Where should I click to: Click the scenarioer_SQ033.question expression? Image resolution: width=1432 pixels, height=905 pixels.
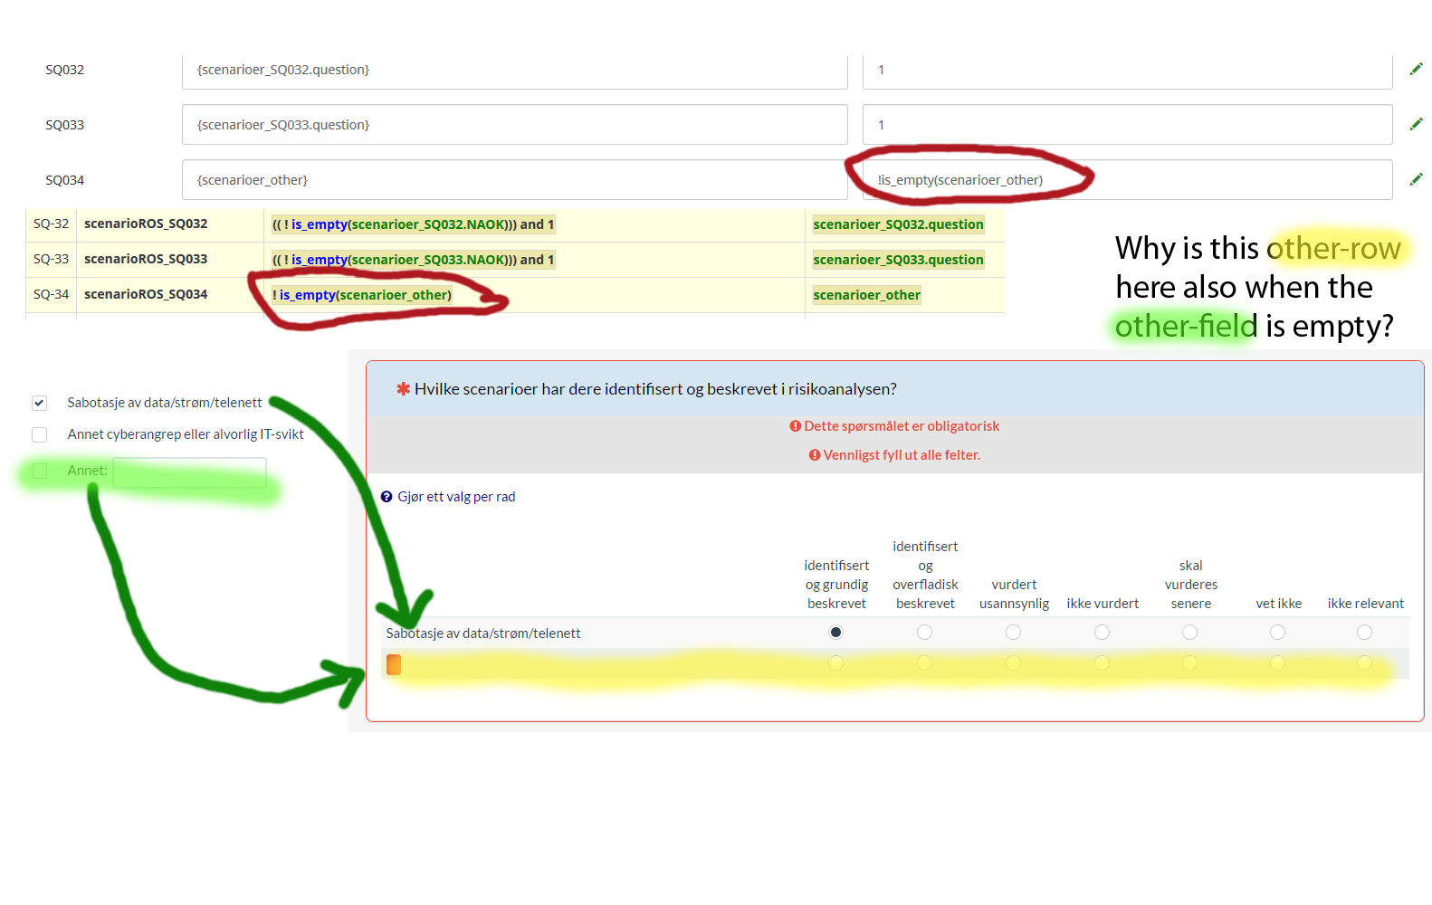(x=898, y=260)
